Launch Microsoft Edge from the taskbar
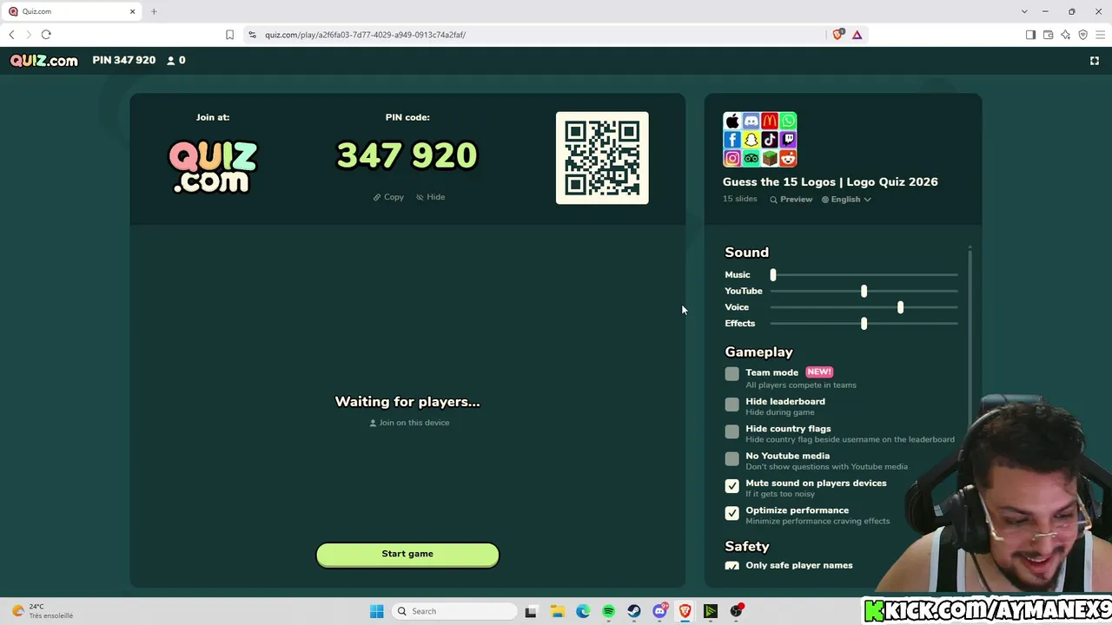Screen dimensions: 1112x625 pos(583,611)
